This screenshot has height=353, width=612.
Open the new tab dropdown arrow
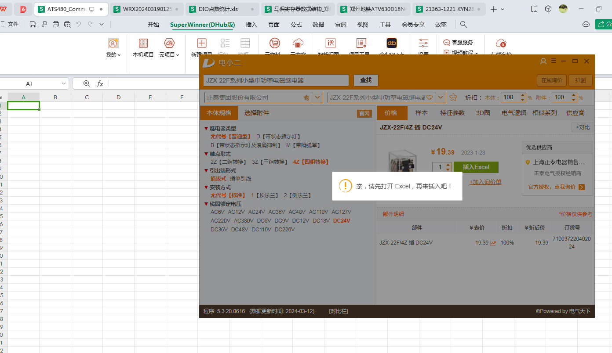click(x=503, y=9)
